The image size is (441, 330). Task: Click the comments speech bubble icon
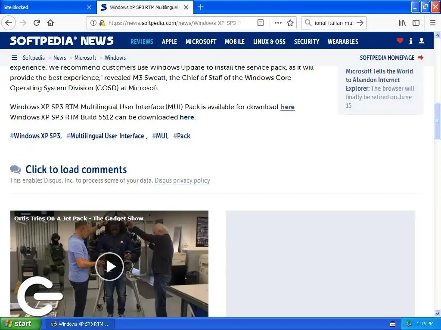(16, 169)
